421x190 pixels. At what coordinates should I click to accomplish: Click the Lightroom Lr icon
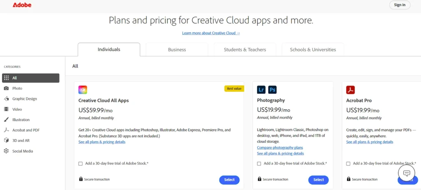tap(261, 90)
